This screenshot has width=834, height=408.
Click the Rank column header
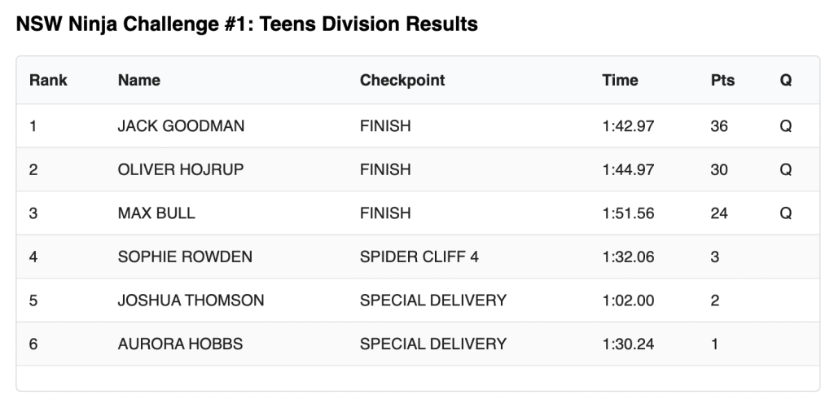(48, 81)
